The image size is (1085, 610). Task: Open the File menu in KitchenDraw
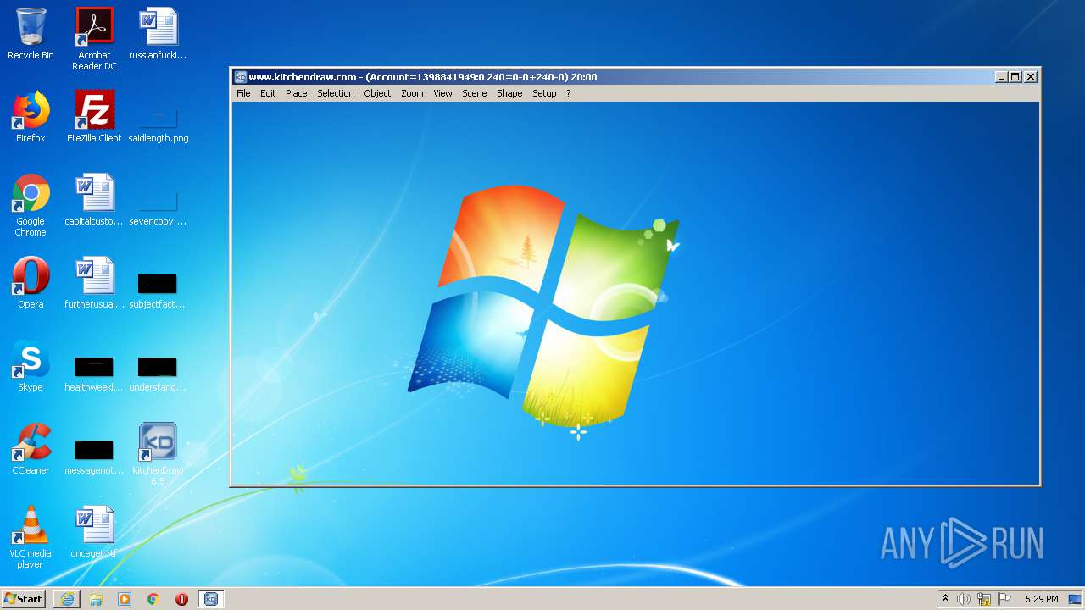point(243,93)
